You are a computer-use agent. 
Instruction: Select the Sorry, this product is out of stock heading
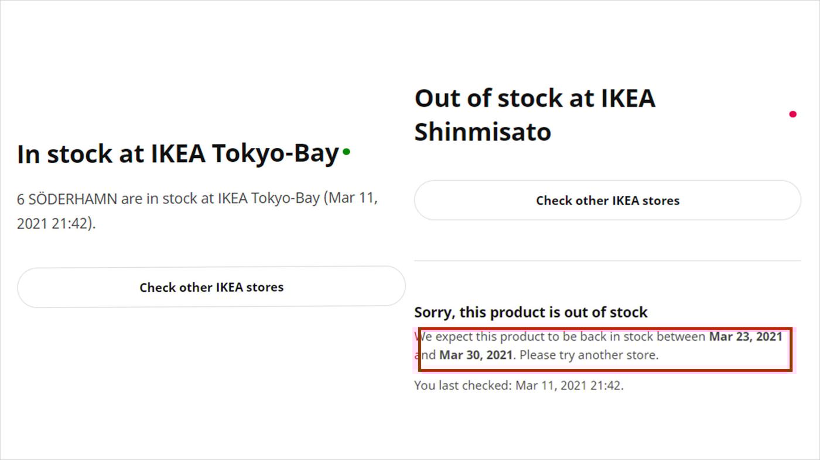(x=531, y=312)
